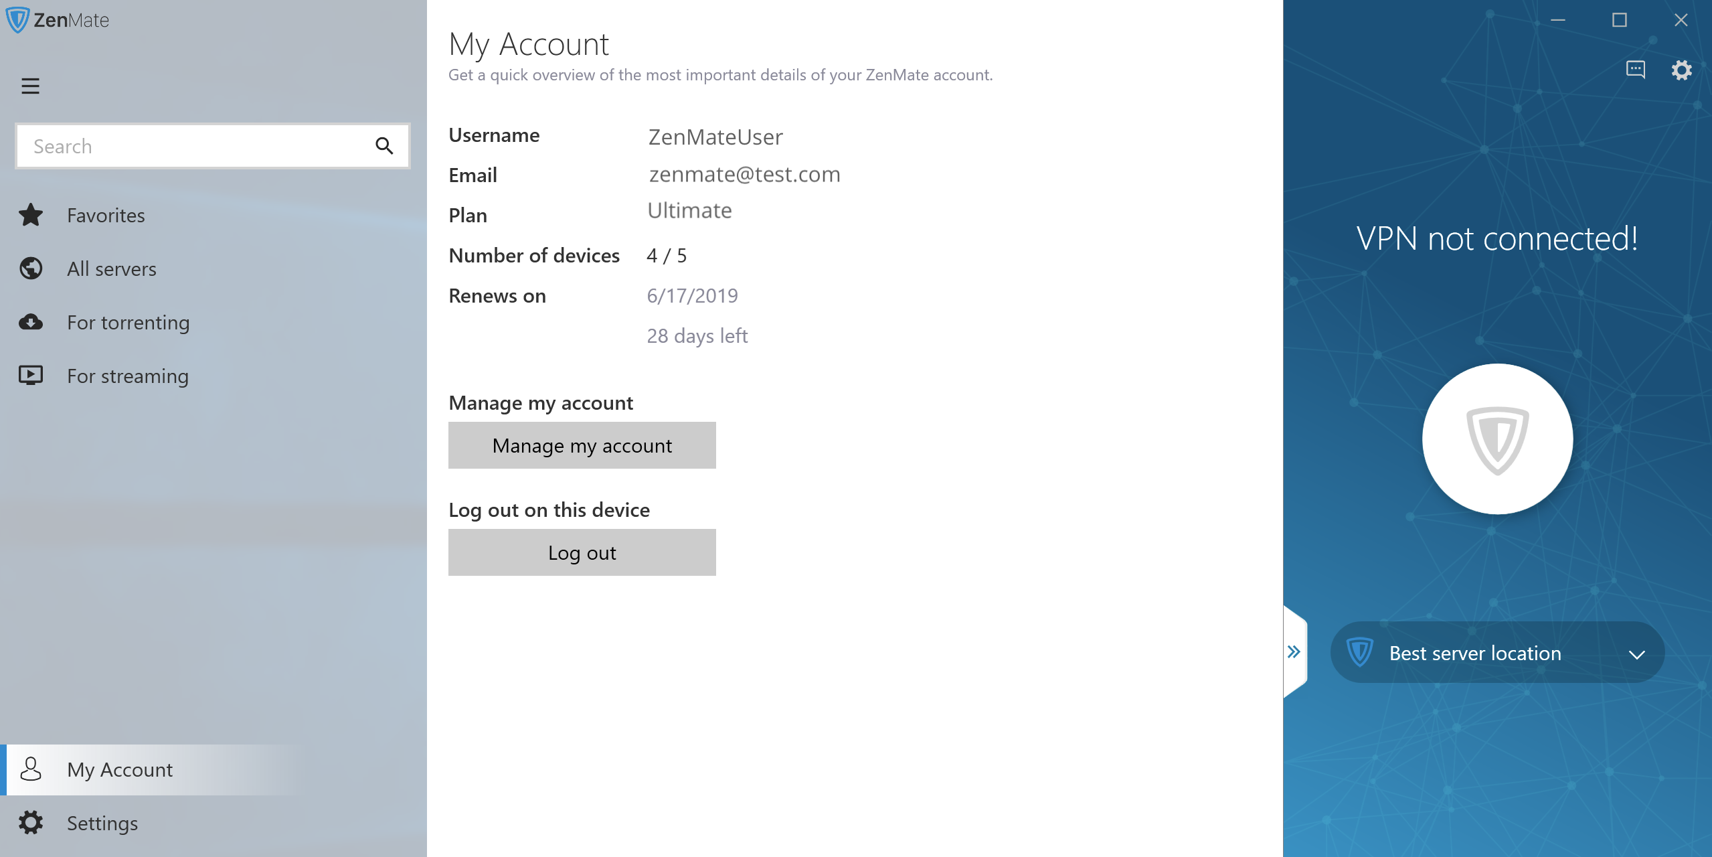Open the All servers list

[x=213, y=268]
